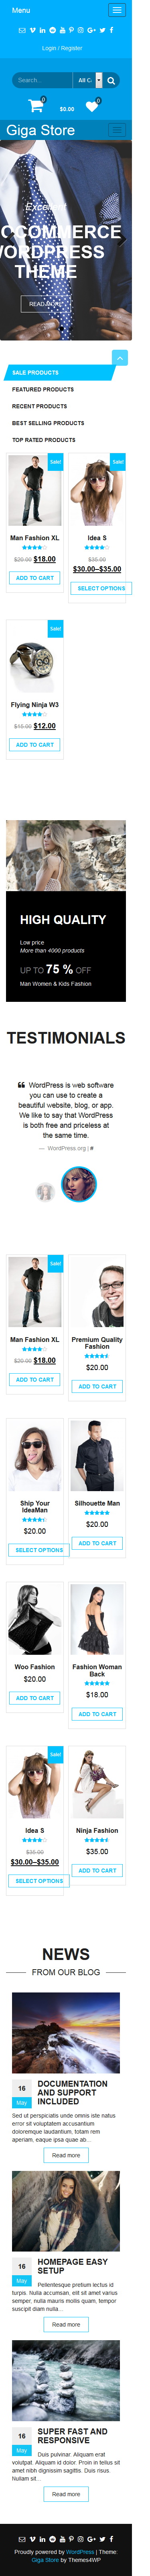Open the Top Rated Products tab
The width and height of the screenshot is (150, 2576).
(x=44, y=440)
